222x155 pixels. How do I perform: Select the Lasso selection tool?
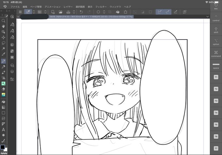(x=3, y=43)
